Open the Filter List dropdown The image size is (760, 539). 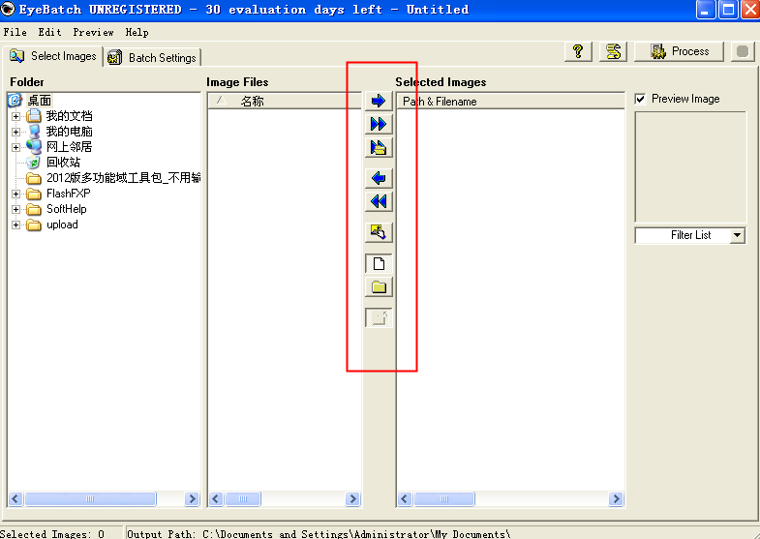(737, 235)
